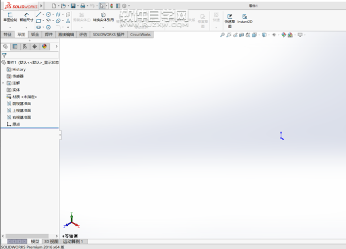This screenshot has width=346, height=249.
Task: Open the dropdown arrow beside Print
Action: [87, 6]
